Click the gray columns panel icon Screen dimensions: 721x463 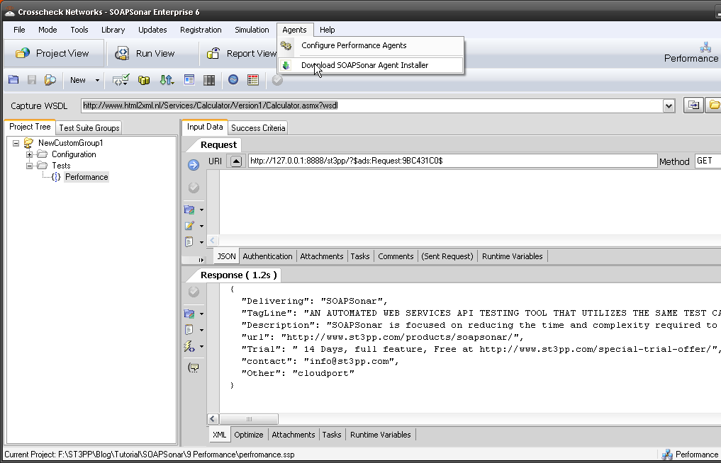(x=209, y=80)
